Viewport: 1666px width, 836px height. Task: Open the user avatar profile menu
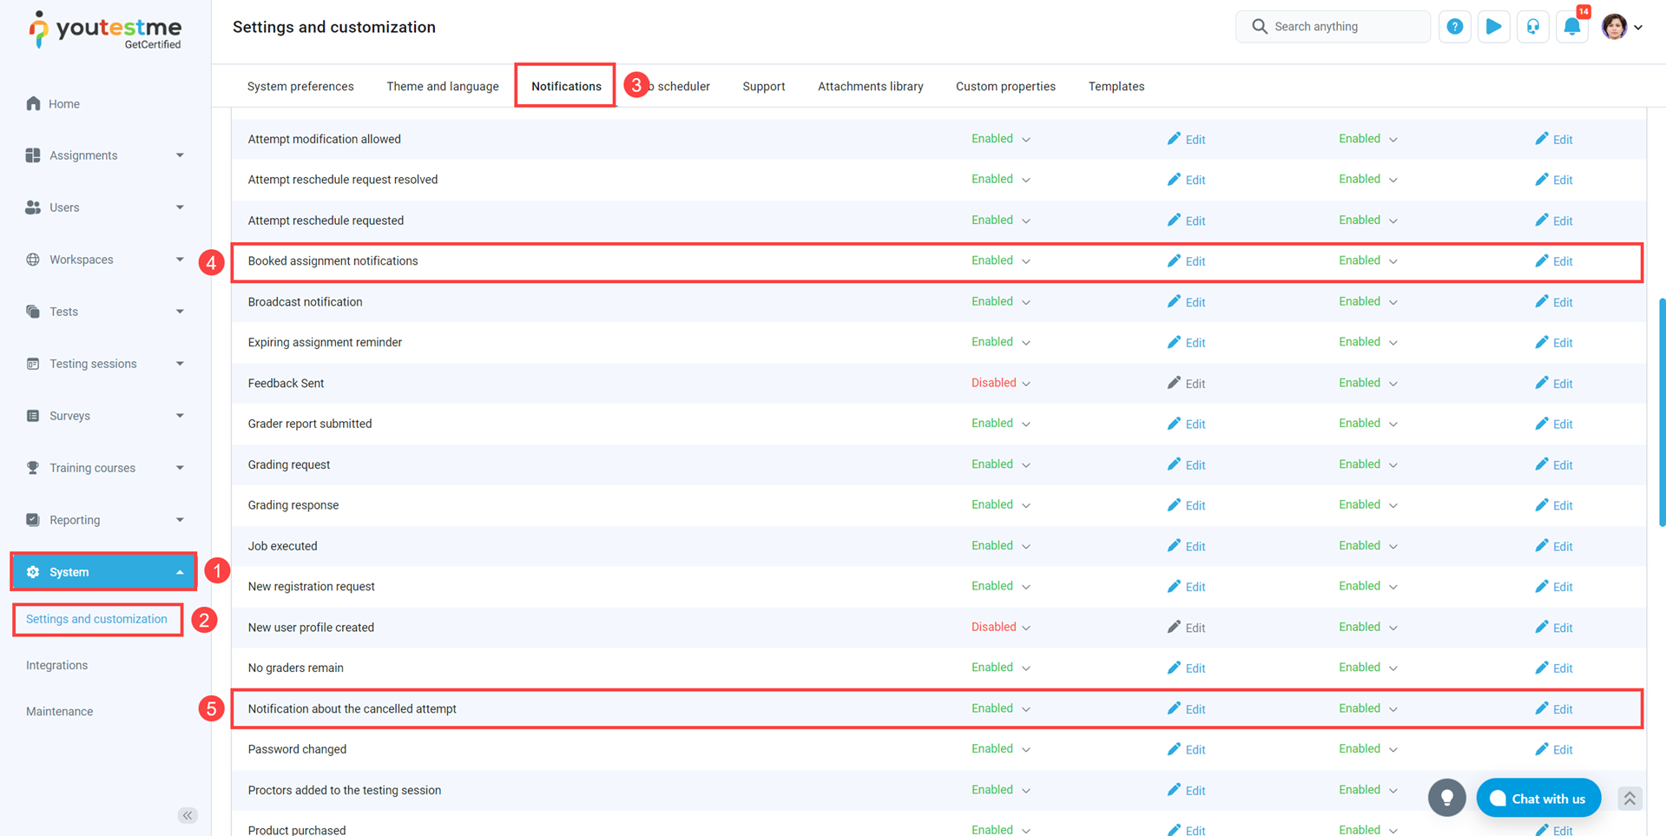(x=1621, y=27)
